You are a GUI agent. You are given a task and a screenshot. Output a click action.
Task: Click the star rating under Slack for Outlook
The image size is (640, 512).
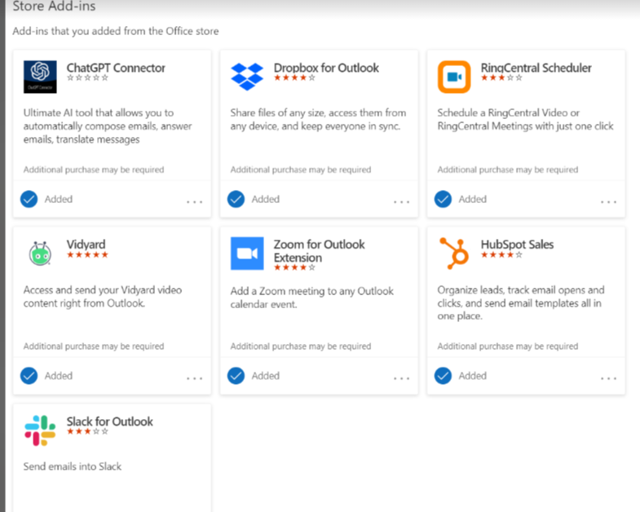tap(87, 431)
